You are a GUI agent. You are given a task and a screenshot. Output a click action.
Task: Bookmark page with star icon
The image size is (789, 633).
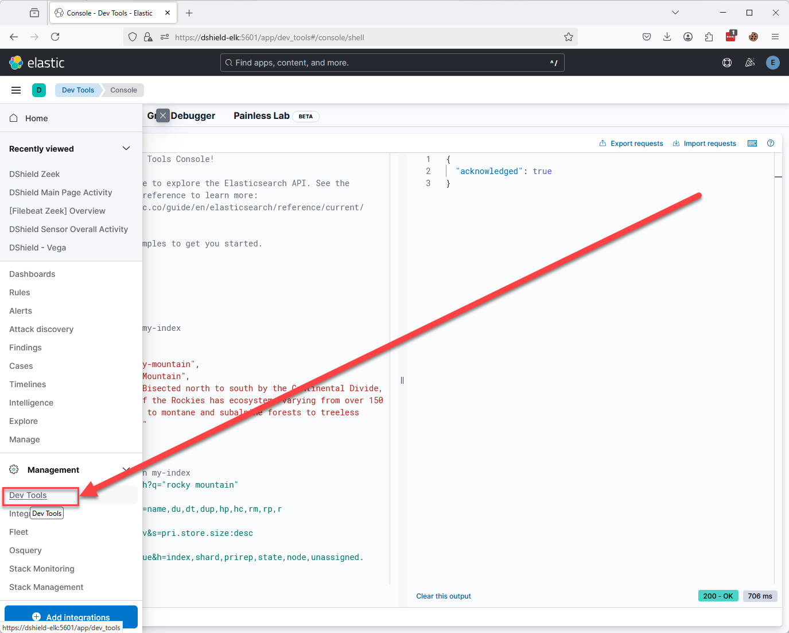[x=569, y=37]
